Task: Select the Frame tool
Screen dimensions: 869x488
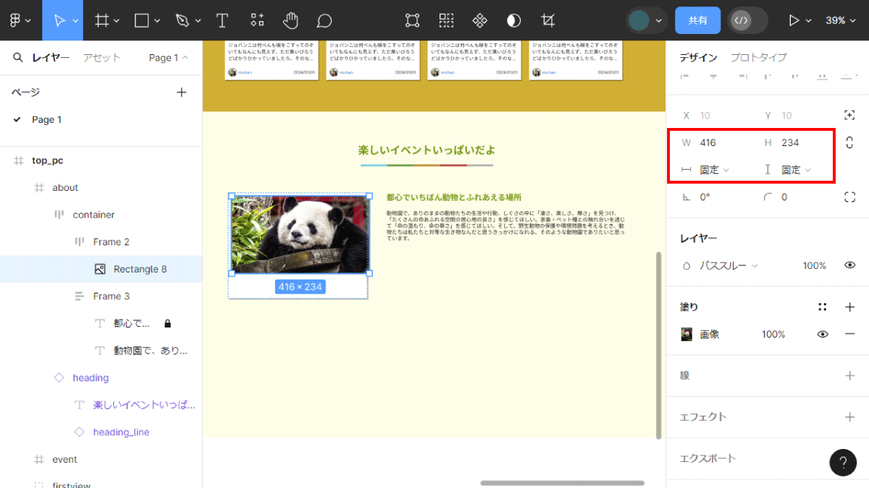Action: [102, 20]
